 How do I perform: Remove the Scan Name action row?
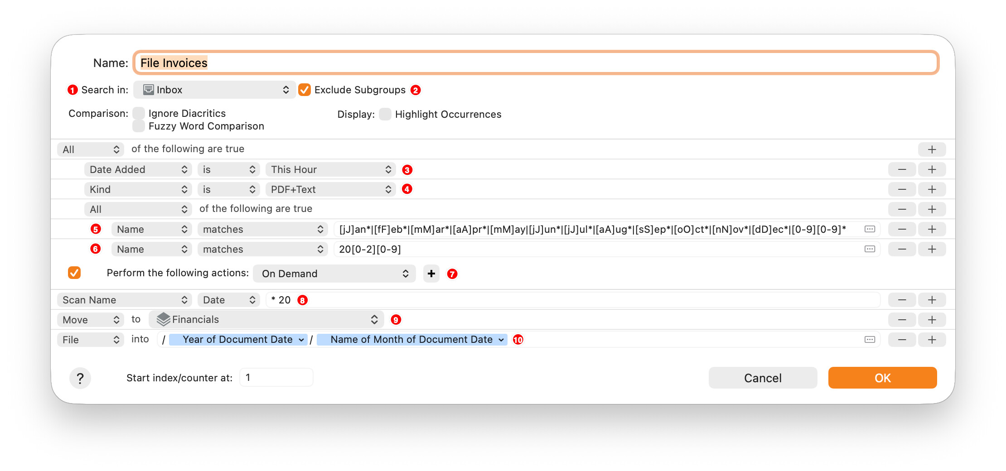tap(902, 300)
